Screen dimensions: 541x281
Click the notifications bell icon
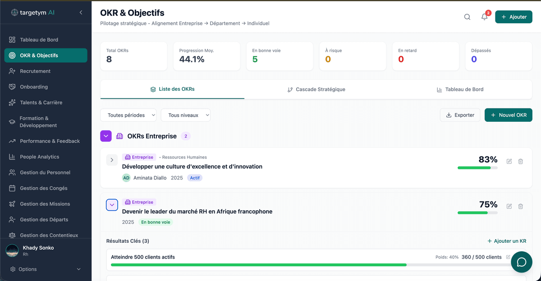(x=484, y=17)
